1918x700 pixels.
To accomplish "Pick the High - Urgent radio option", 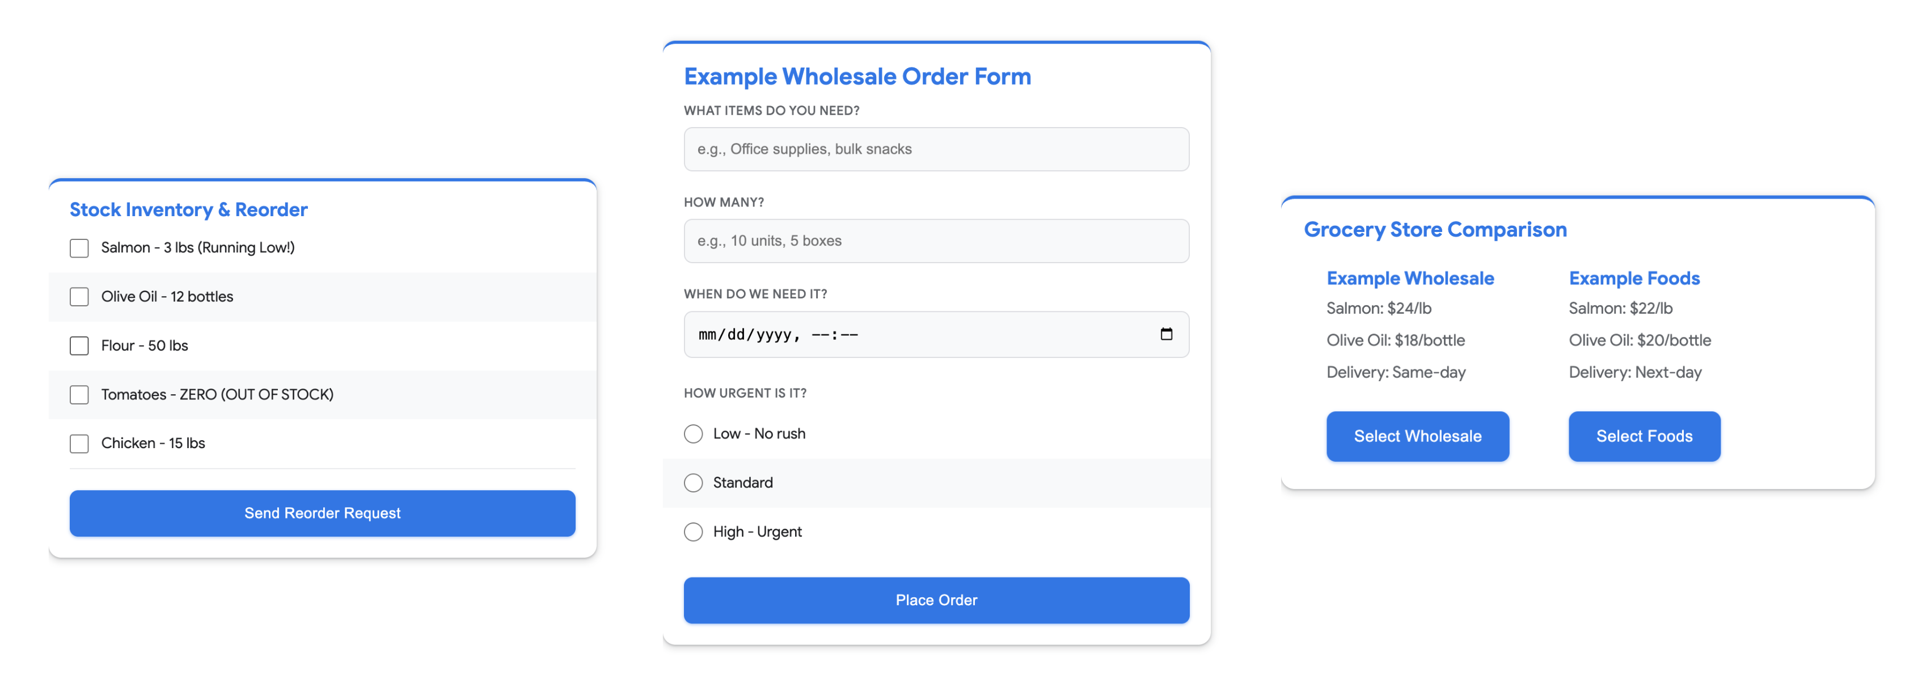I will point(693,532).
